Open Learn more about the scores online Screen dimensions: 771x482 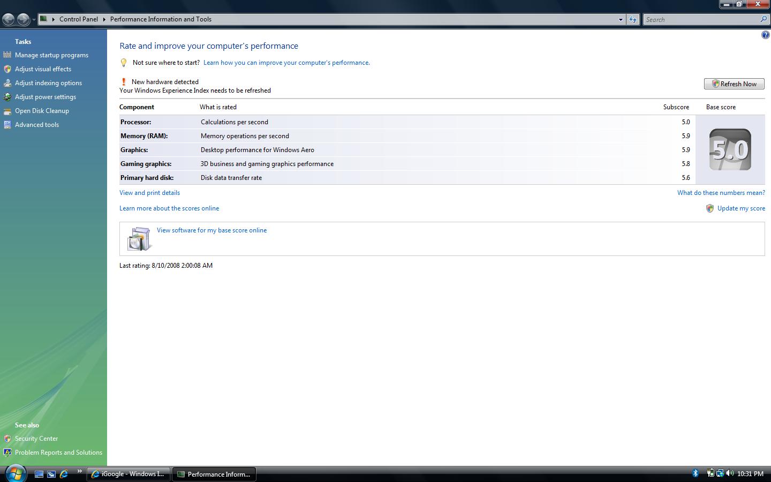169,208
